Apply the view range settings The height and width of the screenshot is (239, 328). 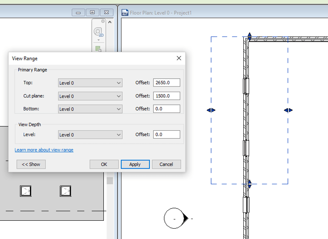coord(135,164)
